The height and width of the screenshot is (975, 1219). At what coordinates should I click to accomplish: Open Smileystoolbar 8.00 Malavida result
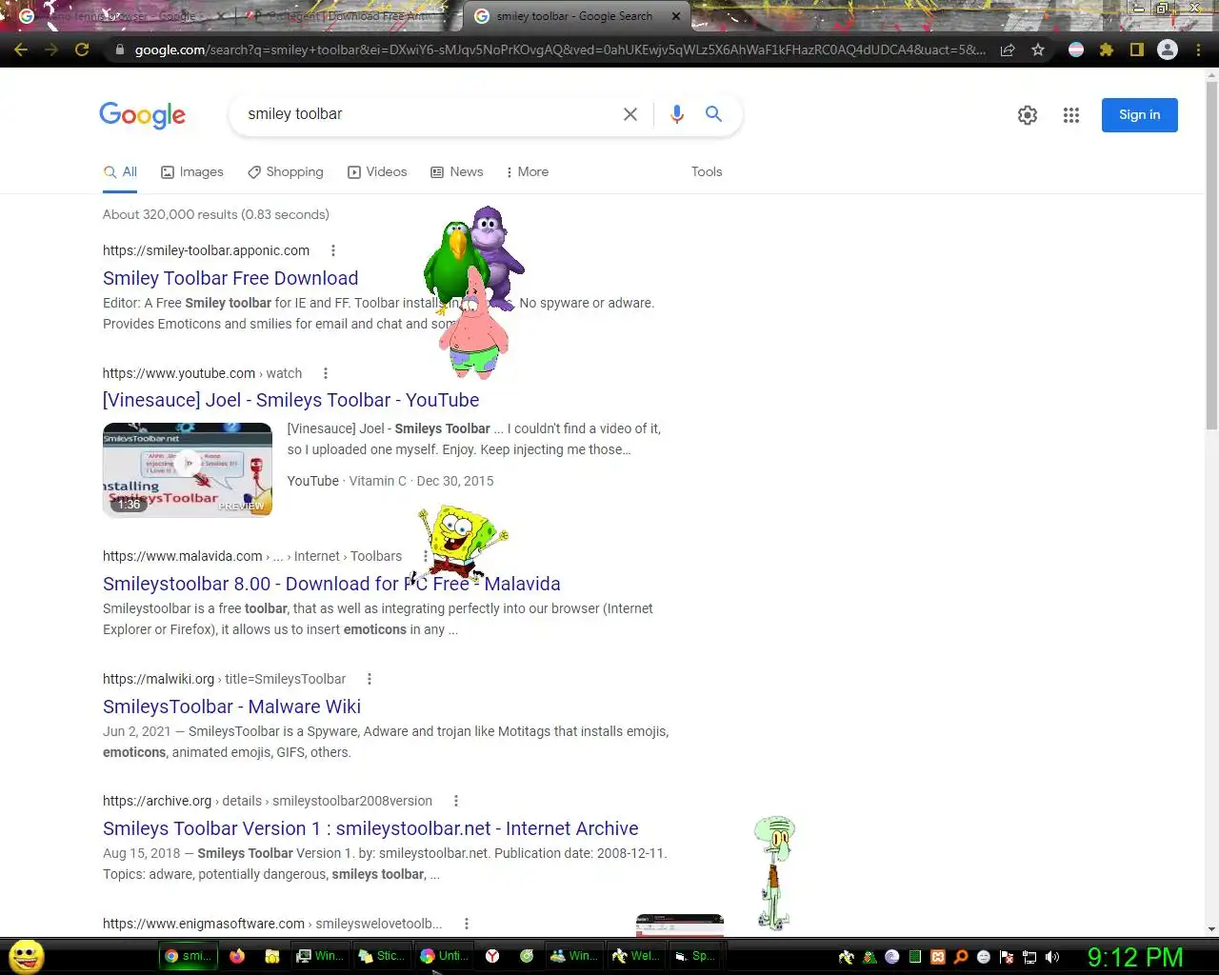click(x=331, y=584)
